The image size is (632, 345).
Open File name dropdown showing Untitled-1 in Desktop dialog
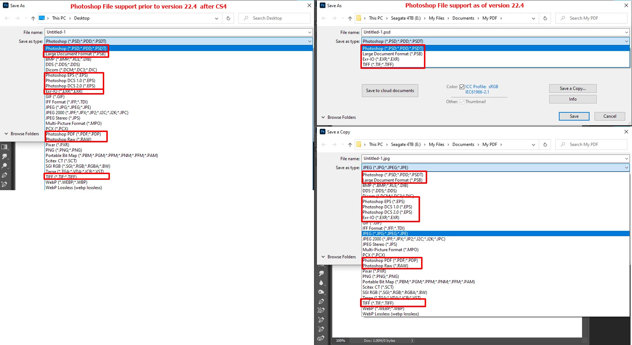[x=309, y=32]
